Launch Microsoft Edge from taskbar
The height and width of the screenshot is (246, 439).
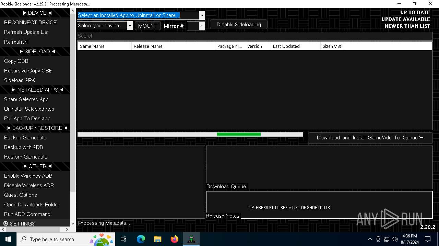[x=141, y=239]
